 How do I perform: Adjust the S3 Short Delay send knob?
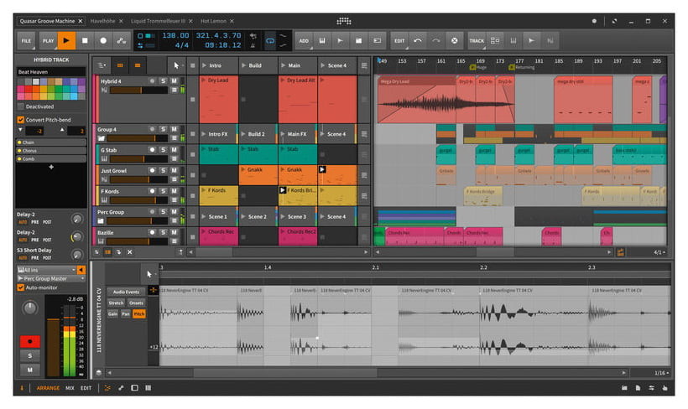(x=77, y=255)
